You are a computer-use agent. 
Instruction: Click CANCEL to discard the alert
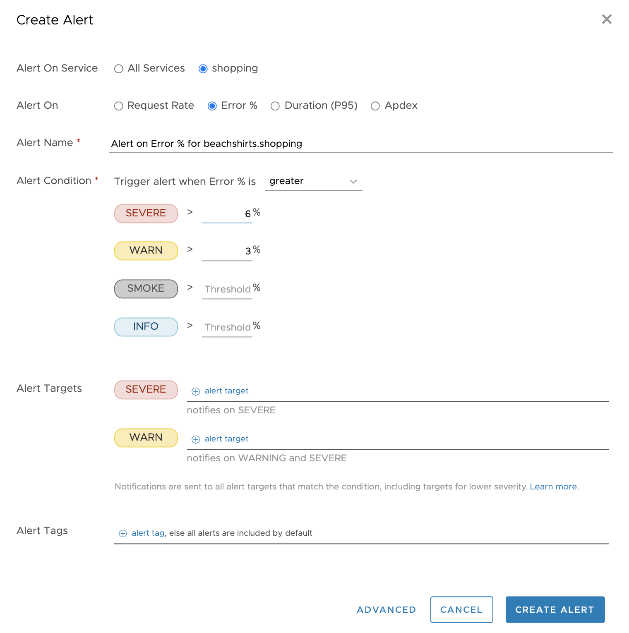(461, 609)
